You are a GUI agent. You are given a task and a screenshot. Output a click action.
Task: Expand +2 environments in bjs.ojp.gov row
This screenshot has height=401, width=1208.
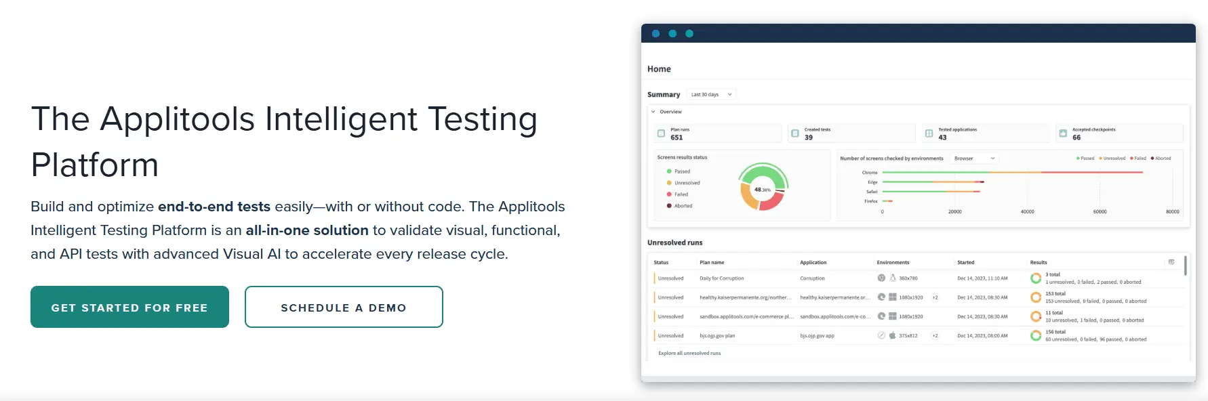pyautogui.click(x=935, y=335)
